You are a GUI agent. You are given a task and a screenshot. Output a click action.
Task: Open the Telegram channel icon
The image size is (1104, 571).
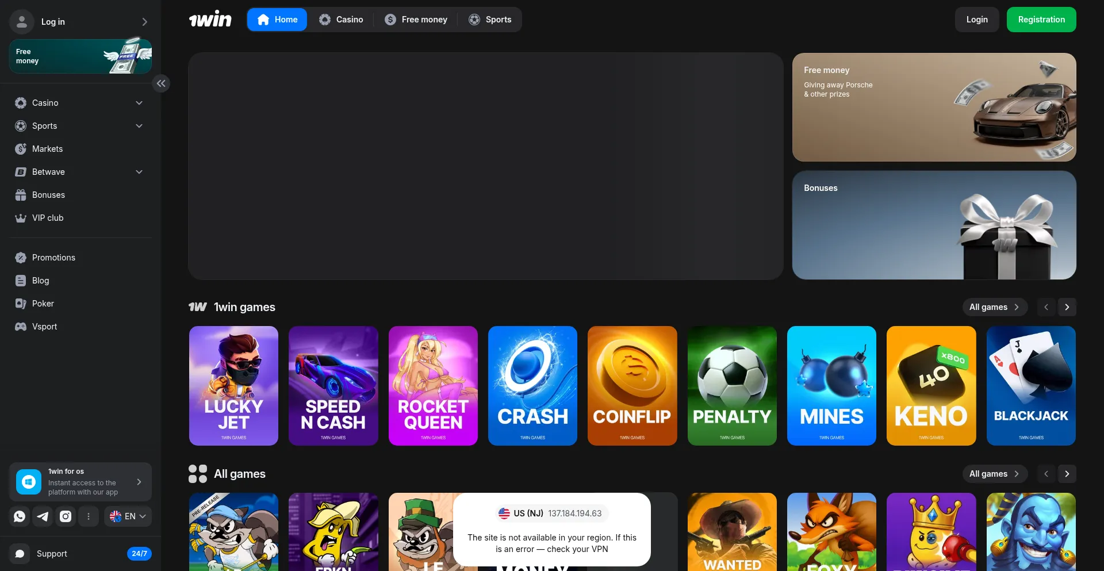pos(43,516)
